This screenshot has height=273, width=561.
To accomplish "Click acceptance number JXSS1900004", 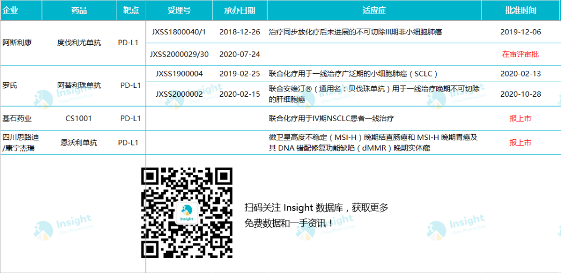I will click(x=179, y=74).
